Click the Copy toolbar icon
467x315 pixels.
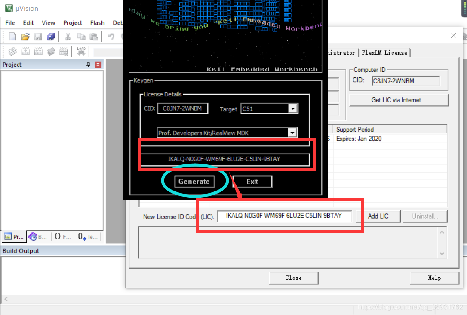(x=81, y=37)
